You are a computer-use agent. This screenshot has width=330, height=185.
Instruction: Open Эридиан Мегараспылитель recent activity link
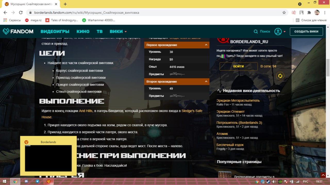(238, 100)
